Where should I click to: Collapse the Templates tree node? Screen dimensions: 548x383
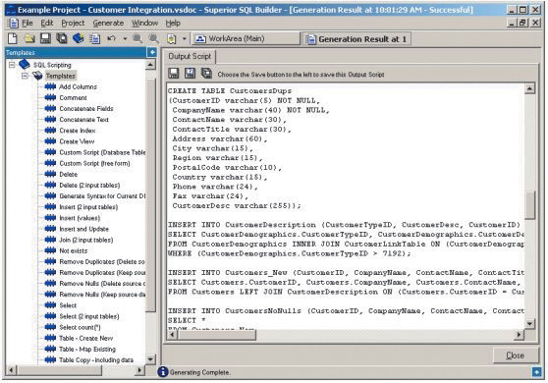pyautogui.click(x=25, y=76)
